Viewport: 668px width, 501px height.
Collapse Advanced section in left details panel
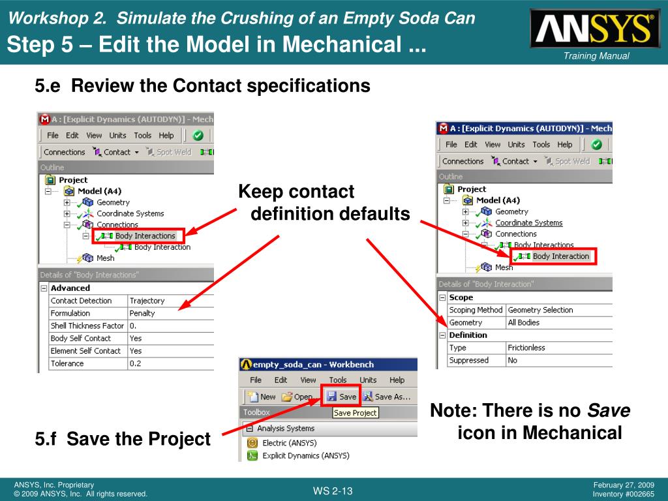(x=44, y=288)
